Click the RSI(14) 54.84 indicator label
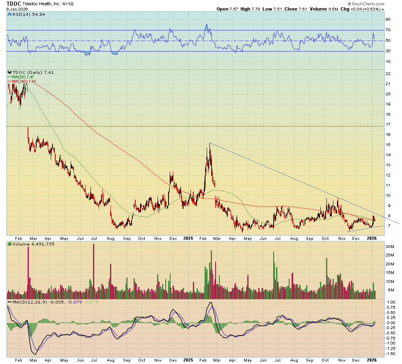This screenshot has width=402, height=364. click(x=28, y=15)
